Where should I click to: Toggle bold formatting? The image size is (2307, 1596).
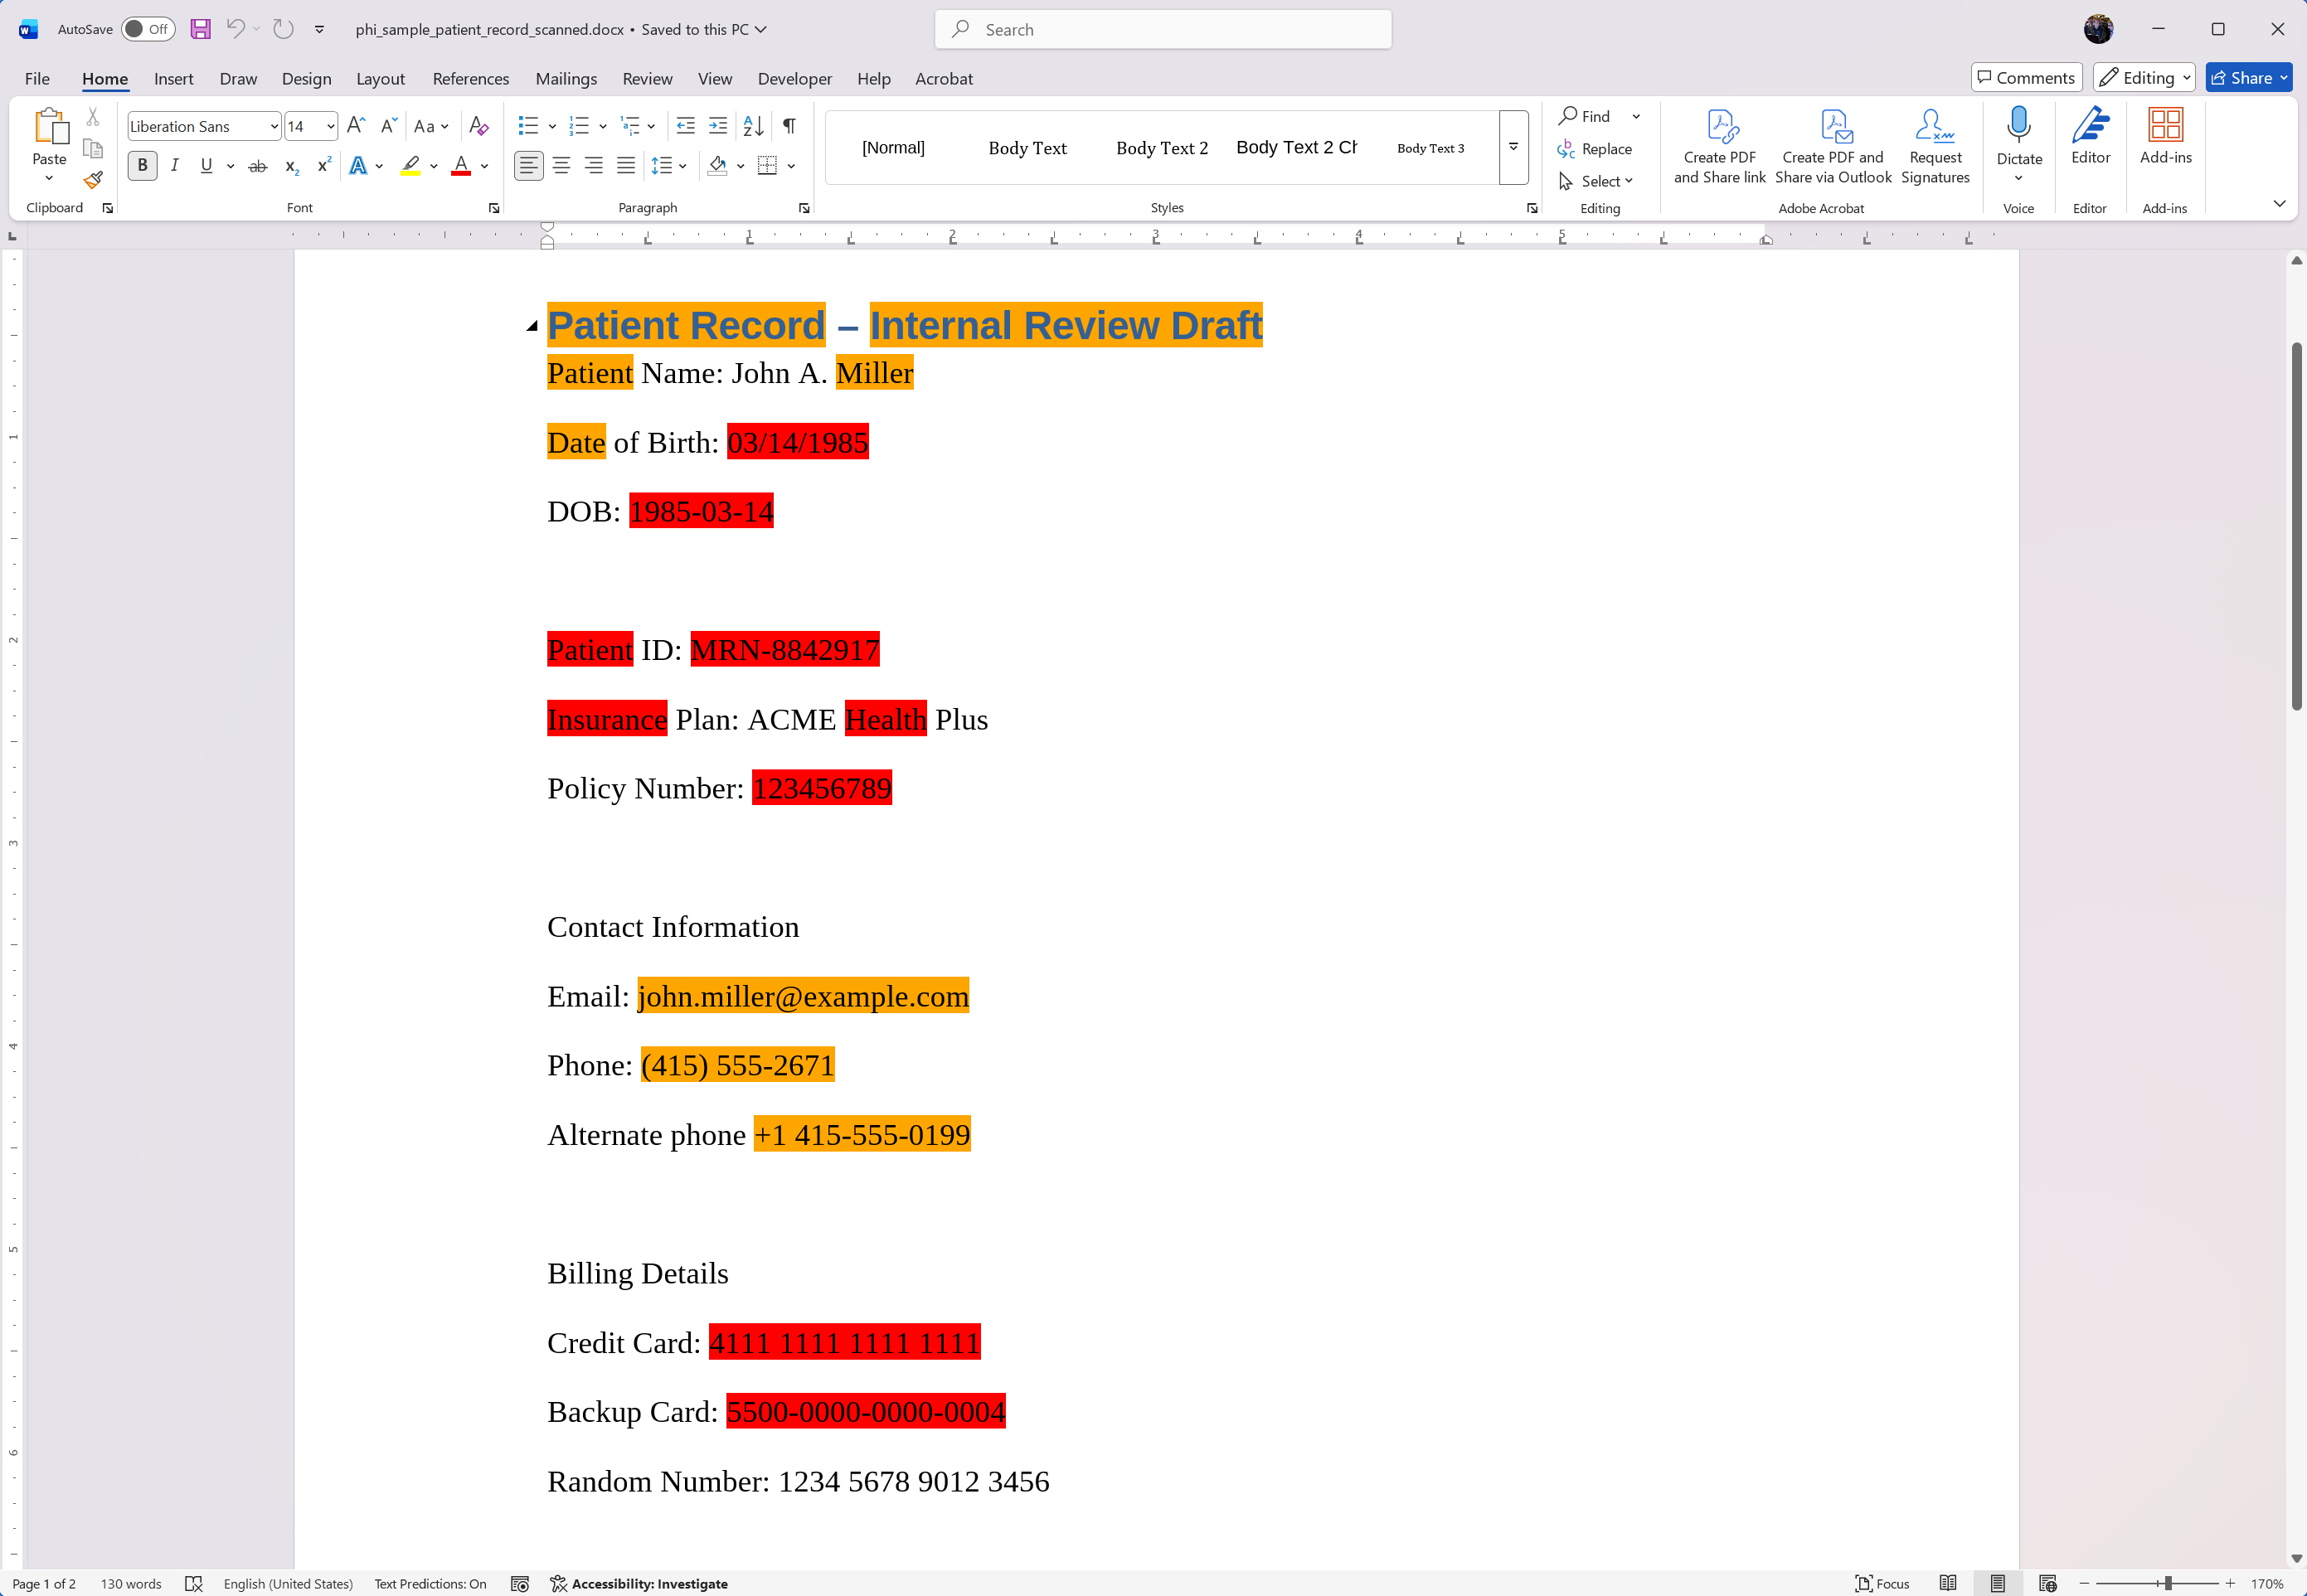(142, 165)
